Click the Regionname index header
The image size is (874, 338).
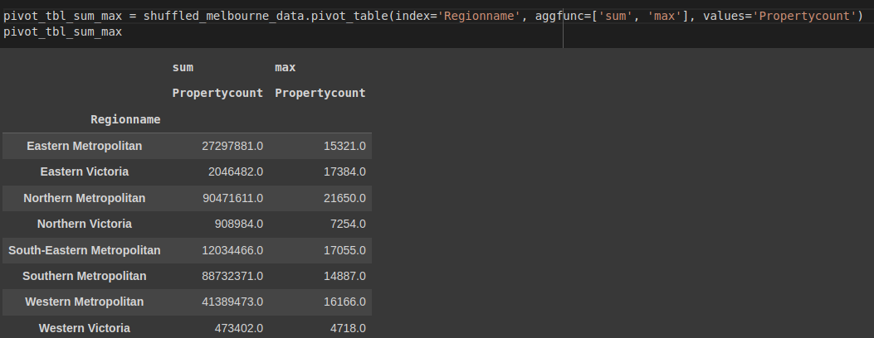[x=125, y=119]
